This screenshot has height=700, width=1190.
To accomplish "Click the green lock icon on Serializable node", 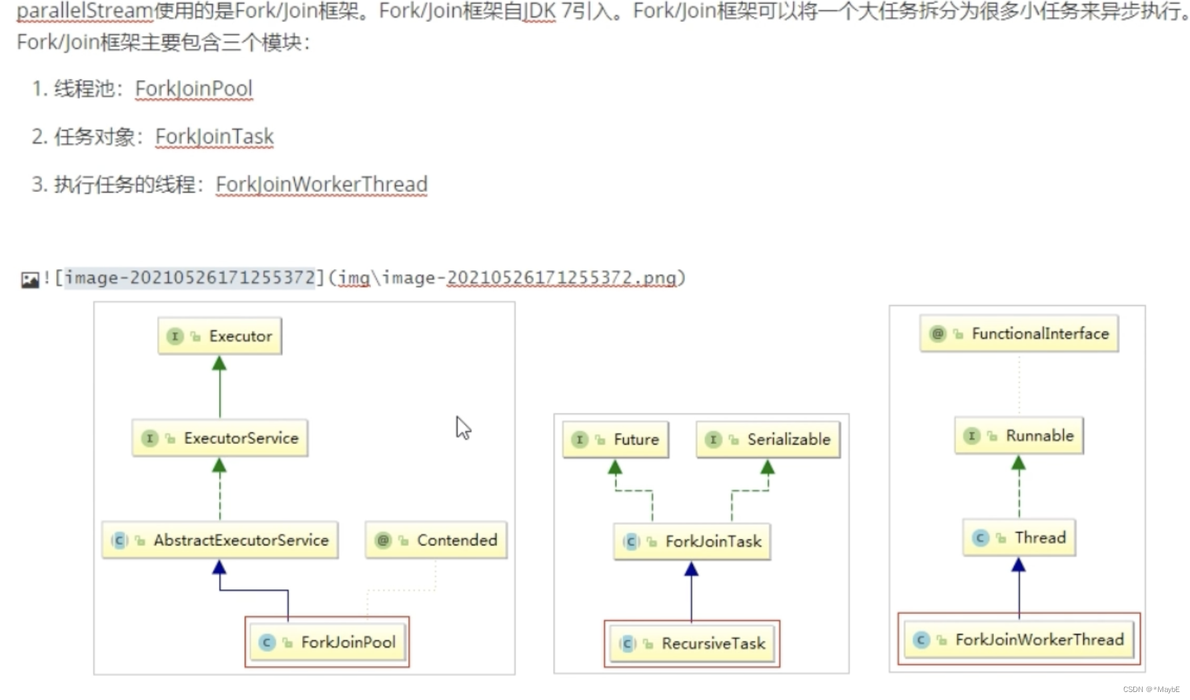I will click(734, 440).
